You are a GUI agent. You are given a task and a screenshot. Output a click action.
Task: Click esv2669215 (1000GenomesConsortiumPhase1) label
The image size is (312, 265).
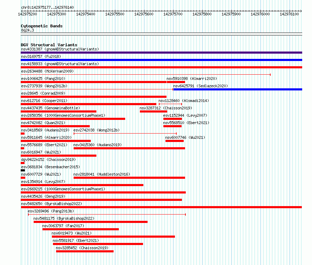tap(63, 189)
